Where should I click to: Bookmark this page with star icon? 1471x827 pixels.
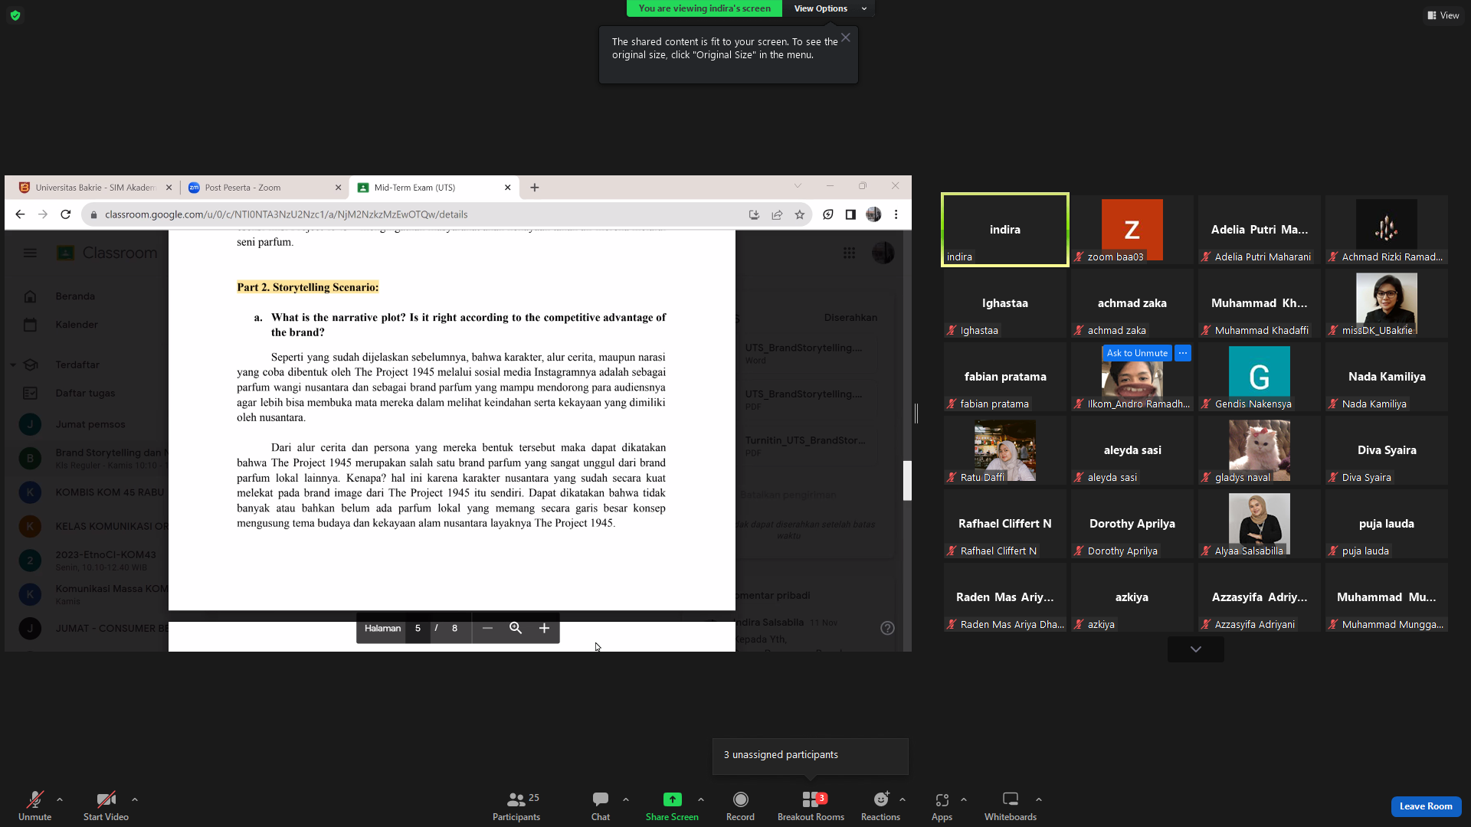coord(800,214)
